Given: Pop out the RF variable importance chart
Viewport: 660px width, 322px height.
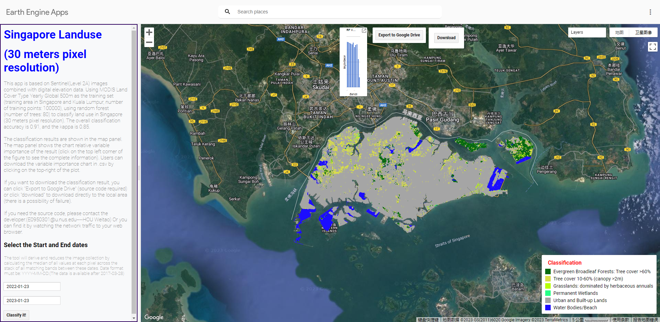Looking at the screenshot, I should 364,31.
